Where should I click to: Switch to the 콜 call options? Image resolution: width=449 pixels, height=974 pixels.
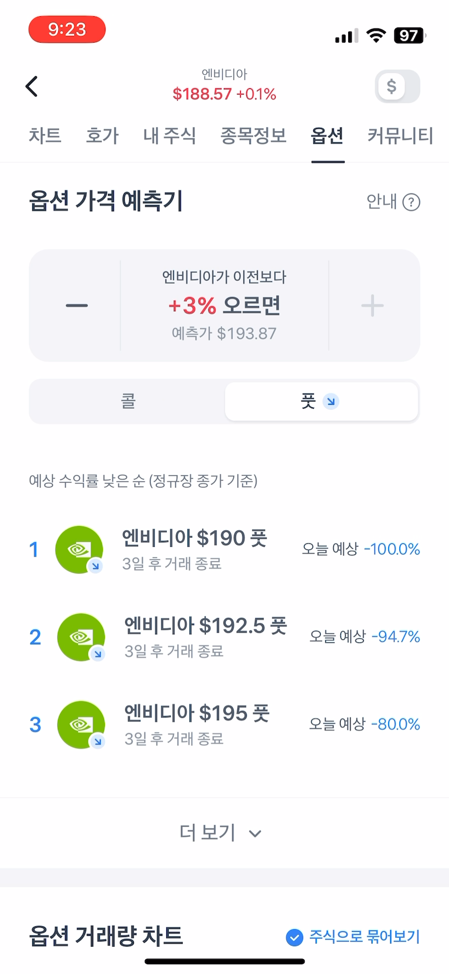click(128, 401)
